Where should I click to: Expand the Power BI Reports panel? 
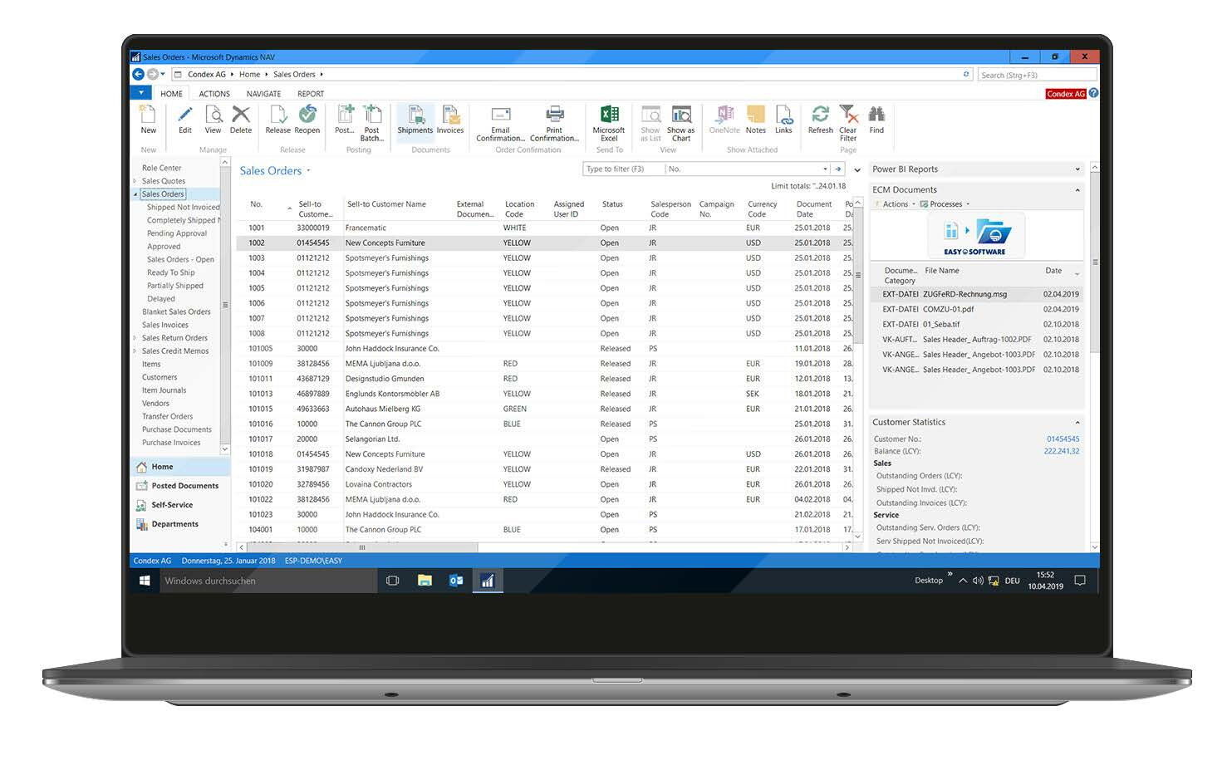[x=1077, y=169]
